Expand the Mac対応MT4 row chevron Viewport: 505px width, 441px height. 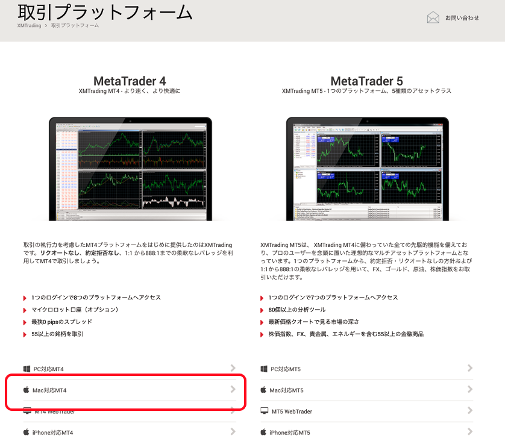pyautogui.click(x=233, y=389)
